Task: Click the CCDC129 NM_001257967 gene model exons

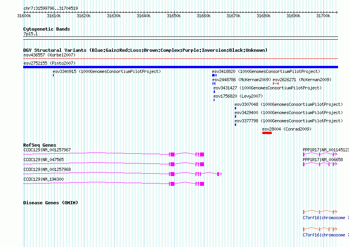Action: click(187, 154)
